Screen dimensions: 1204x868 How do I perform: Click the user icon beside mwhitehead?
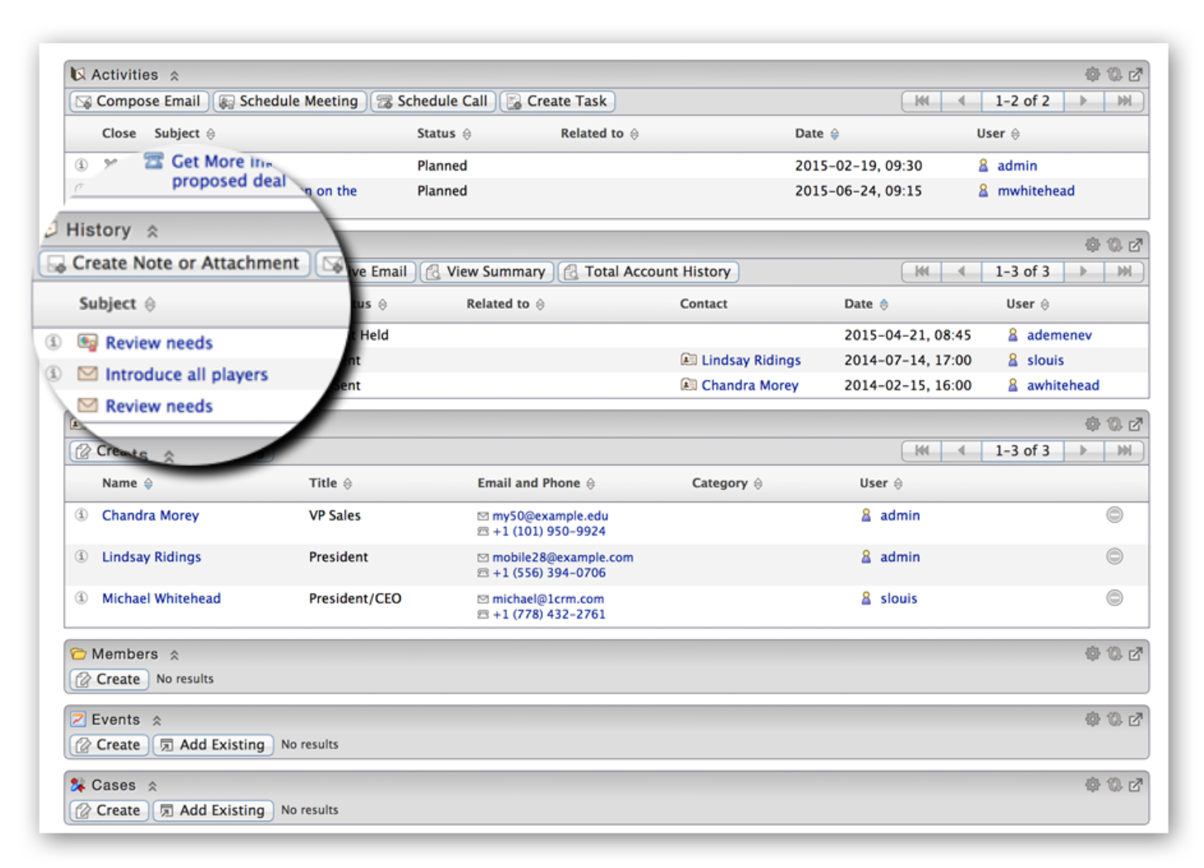(x=983, y=190)
